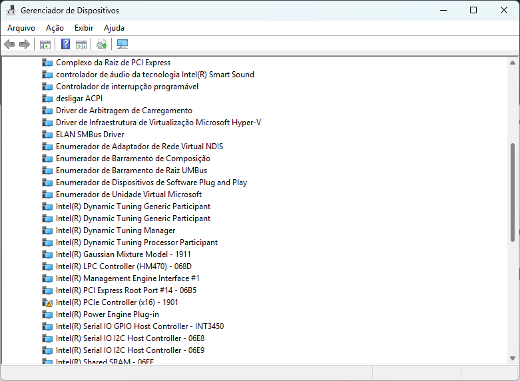Open the Ajuda menu

(x=114, y=28)
